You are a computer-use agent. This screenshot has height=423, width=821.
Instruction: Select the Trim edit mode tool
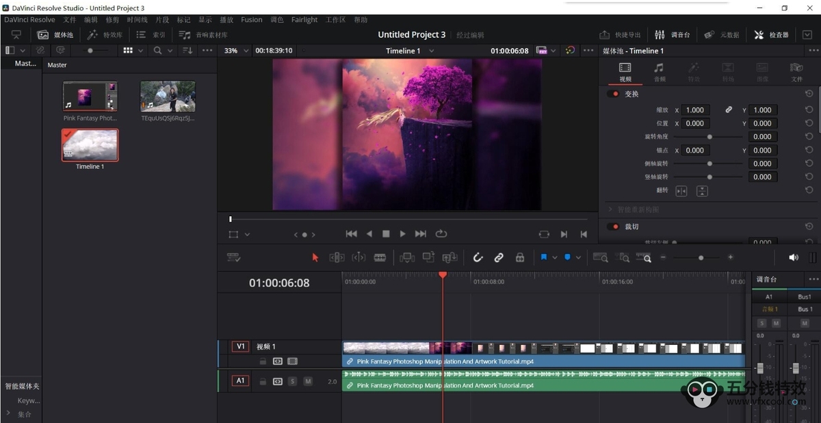337,257
